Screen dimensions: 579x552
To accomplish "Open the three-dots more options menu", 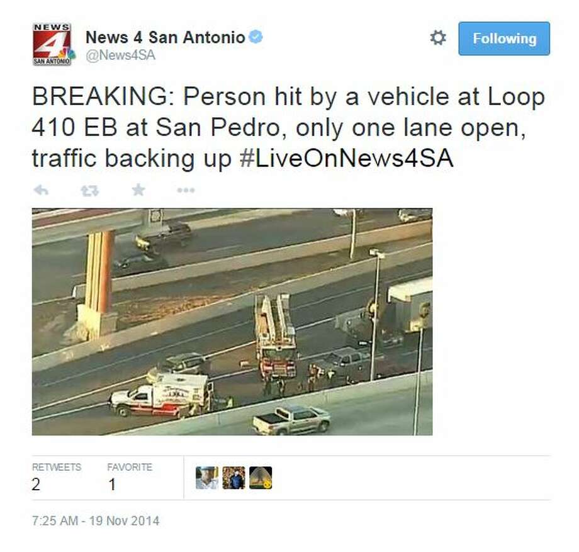I will [186, 190].
